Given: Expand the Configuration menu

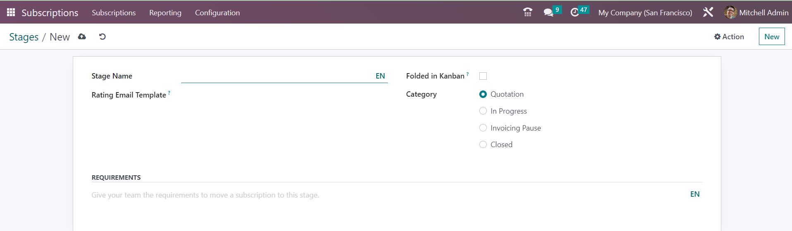Looking at the screenshot, I should pos(217,13).
